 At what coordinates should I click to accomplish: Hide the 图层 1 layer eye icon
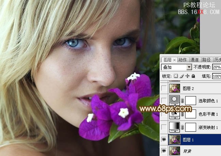(x=164, y=140)
